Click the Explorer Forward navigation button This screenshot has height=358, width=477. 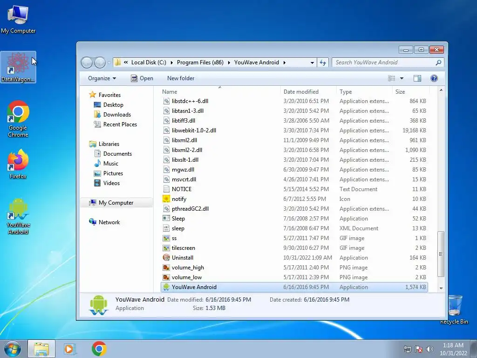tap(100, 62)
